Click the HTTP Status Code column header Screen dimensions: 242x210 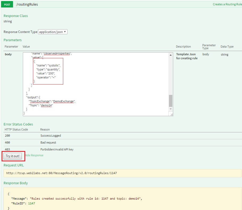tap(16, 129)
